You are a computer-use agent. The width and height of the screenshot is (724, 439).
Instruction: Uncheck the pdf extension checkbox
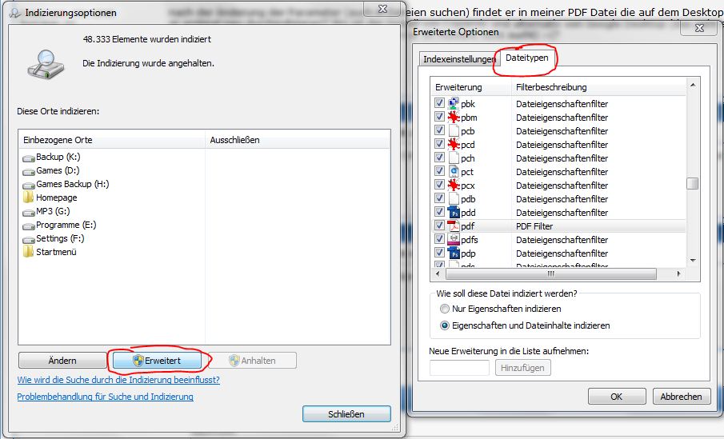tap(439, 225)
